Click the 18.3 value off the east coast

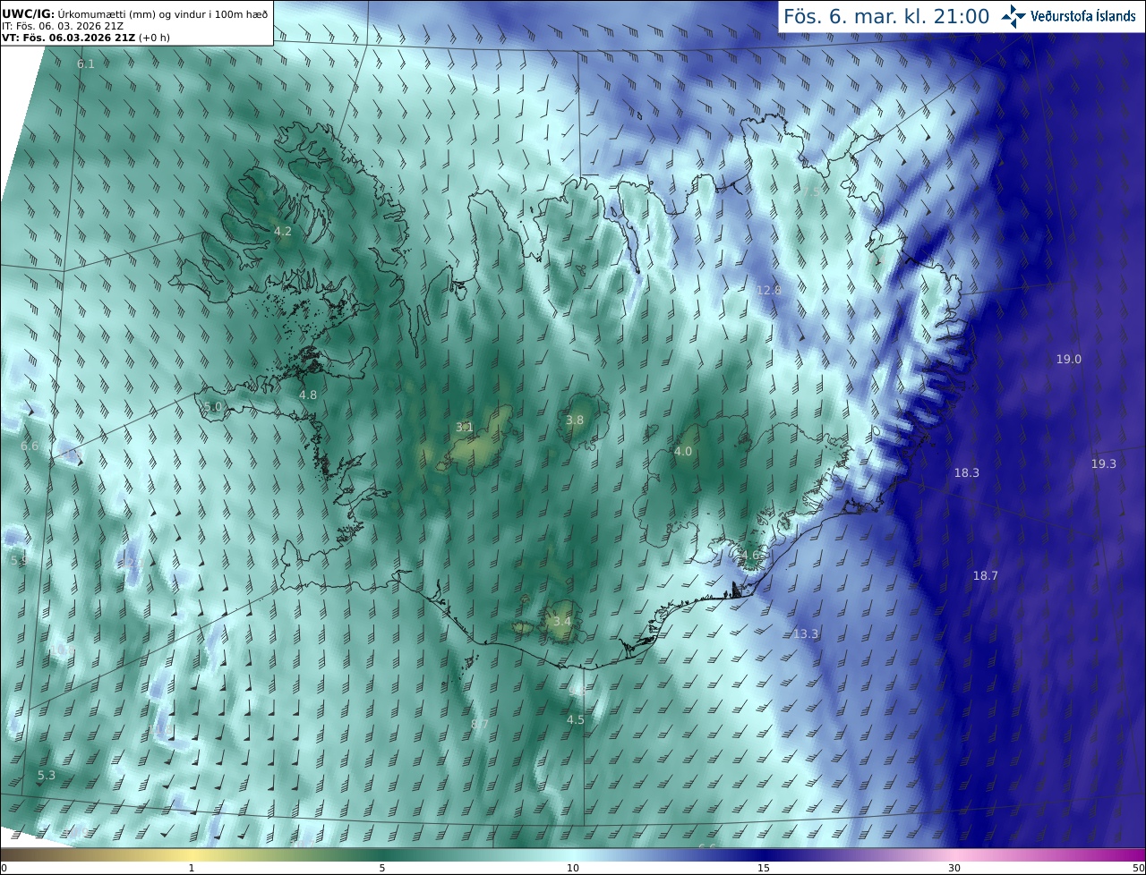click(966, 472)
